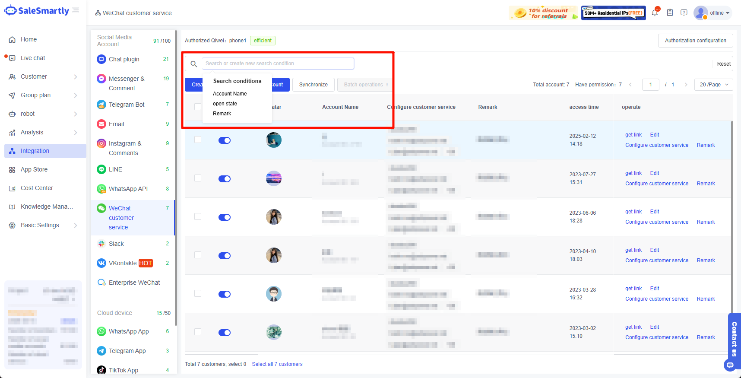
Task: Click the LINE channel icon
Action: click(101, 169)
